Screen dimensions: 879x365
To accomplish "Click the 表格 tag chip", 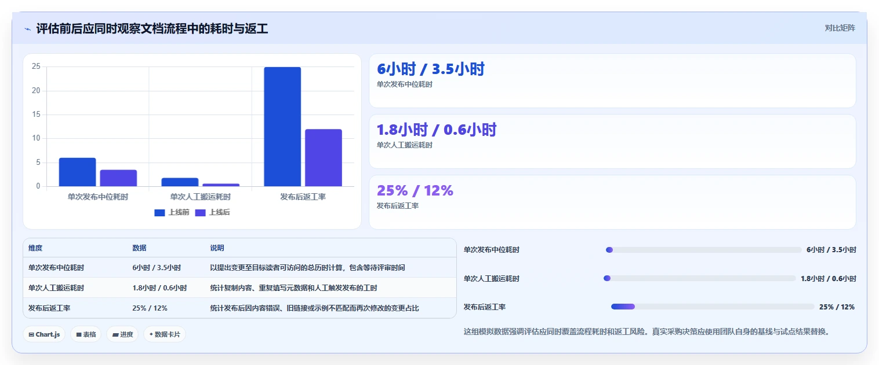I will point(86,334).
